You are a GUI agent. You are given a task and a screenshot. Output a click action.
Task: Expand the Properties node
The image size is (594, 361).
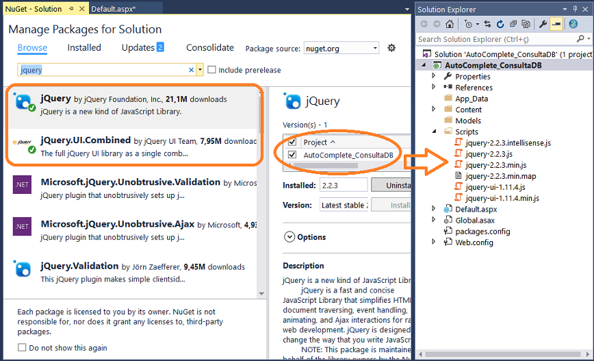pyautogui.click(x=434, y=76)
